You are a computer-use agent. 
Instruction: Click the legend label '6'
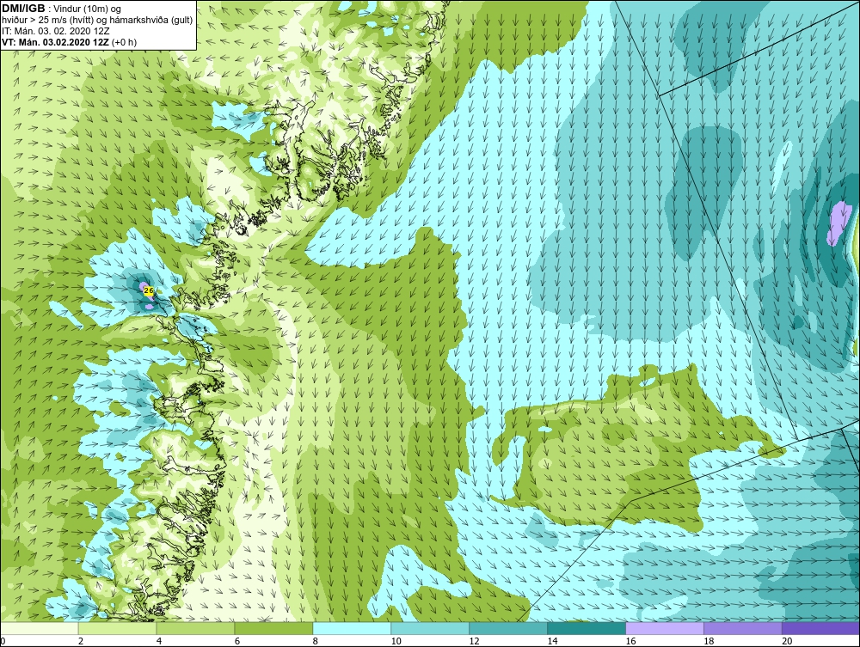pyautogui.click(x=237, y=641)
